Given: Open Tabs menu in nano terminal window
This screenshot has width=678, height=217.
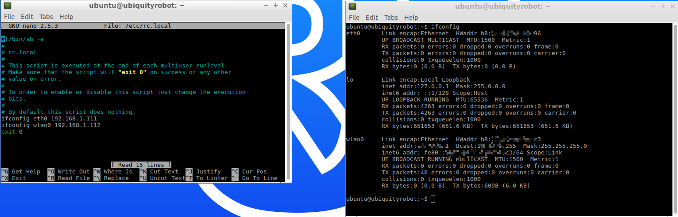Looking at the screenshot, I should [x=46, y=17].
